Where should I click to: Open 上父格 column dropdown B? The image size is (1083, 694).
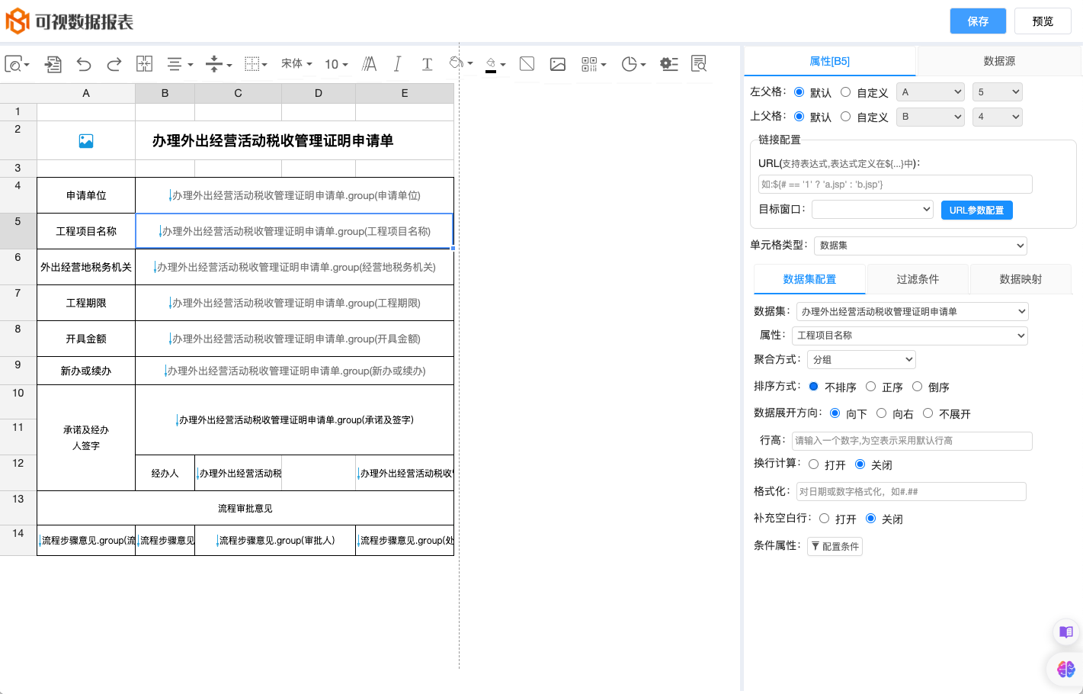click(931, 117)
